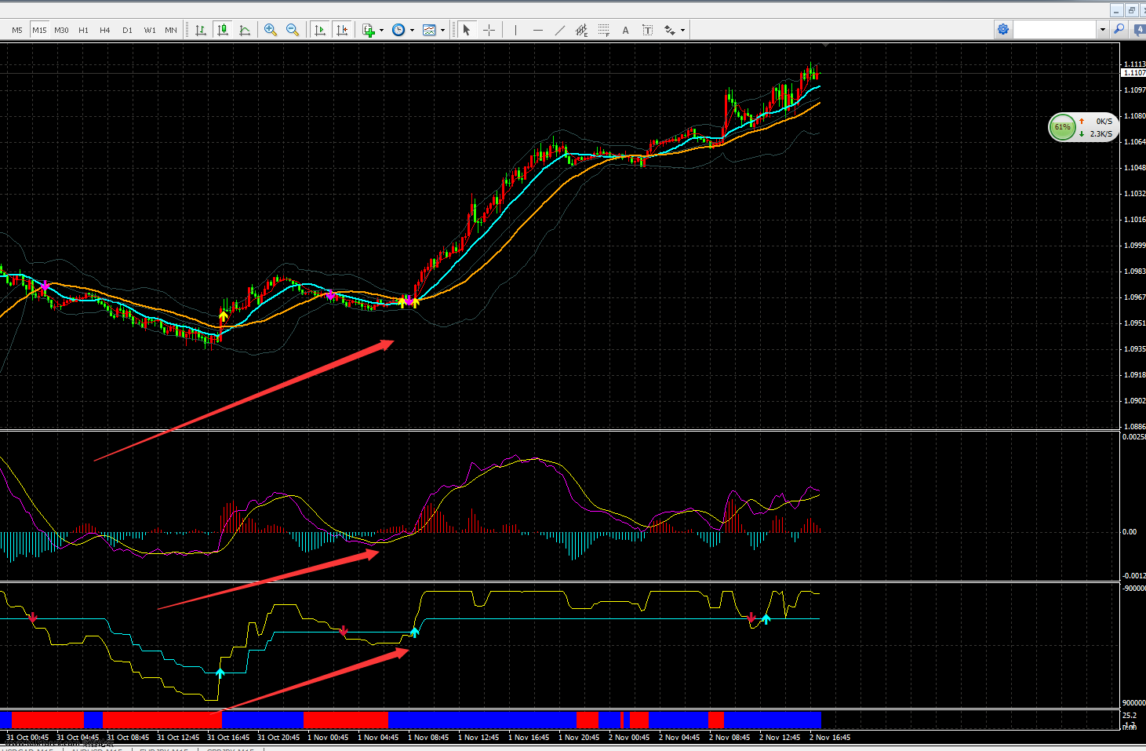Image resolution: width=1146 pixels, height=751 pixels.
Task: Open the periods clock icon
Action: 398,30
